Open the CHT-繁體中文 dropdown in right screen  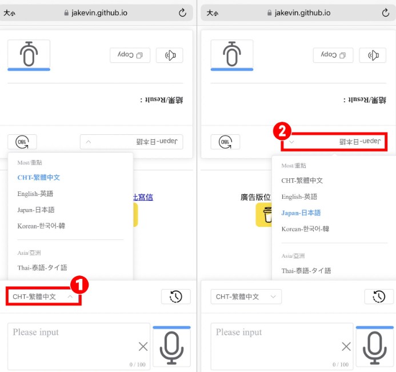(x=246, y=297)
